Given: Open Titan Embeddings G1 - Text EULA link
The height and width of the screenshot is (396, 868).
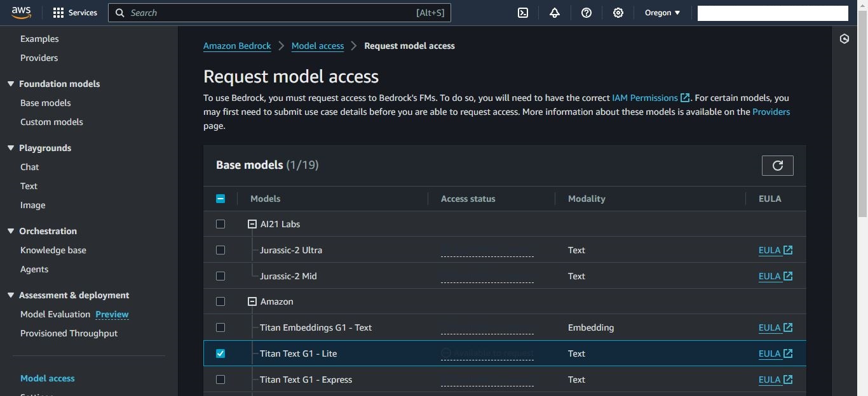Looking at the screenshot, I should pyautogui.click(x=775, y=327).
